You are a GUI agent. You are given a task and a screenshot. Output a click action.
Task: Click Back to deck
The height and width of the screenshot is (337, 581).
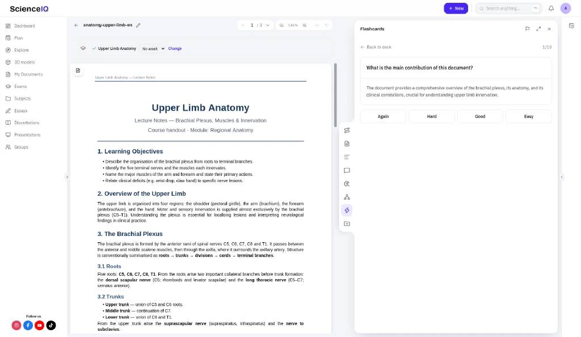[x=376, y=47]
